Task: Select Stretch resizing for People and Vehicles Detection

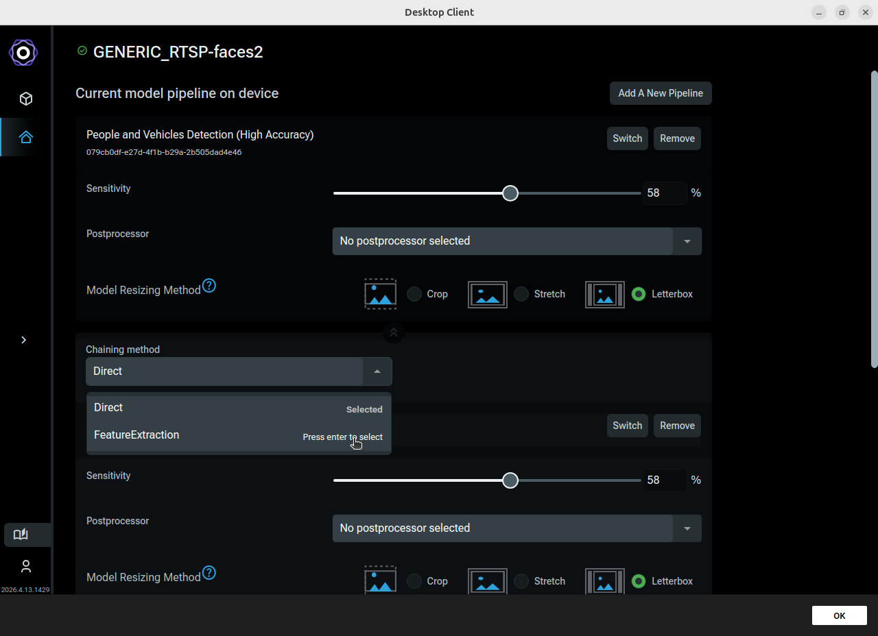Action: 521,294
